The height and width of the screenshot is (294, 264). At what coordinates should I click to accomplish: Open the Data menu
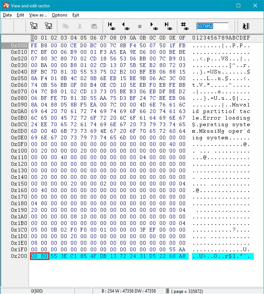pos(7,15)
